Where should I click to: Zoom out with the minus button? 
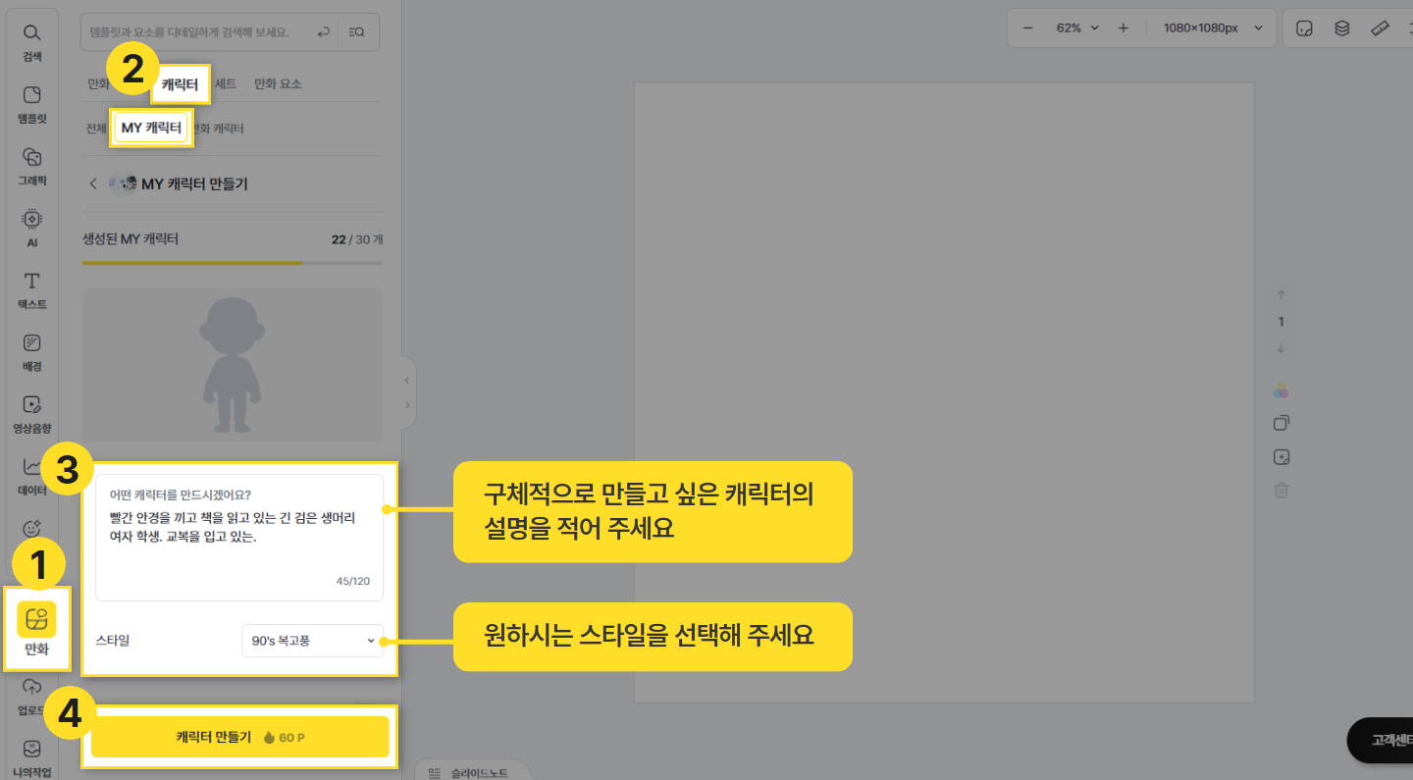pyautogui.click(x=1028, y=27)
